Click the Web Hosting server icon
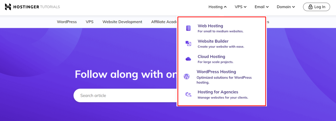 click(188, 28)
